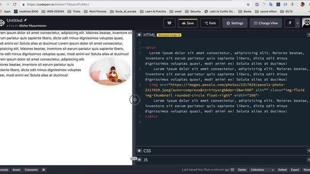Open the Work Process bookmarks folder

[95, 12]
